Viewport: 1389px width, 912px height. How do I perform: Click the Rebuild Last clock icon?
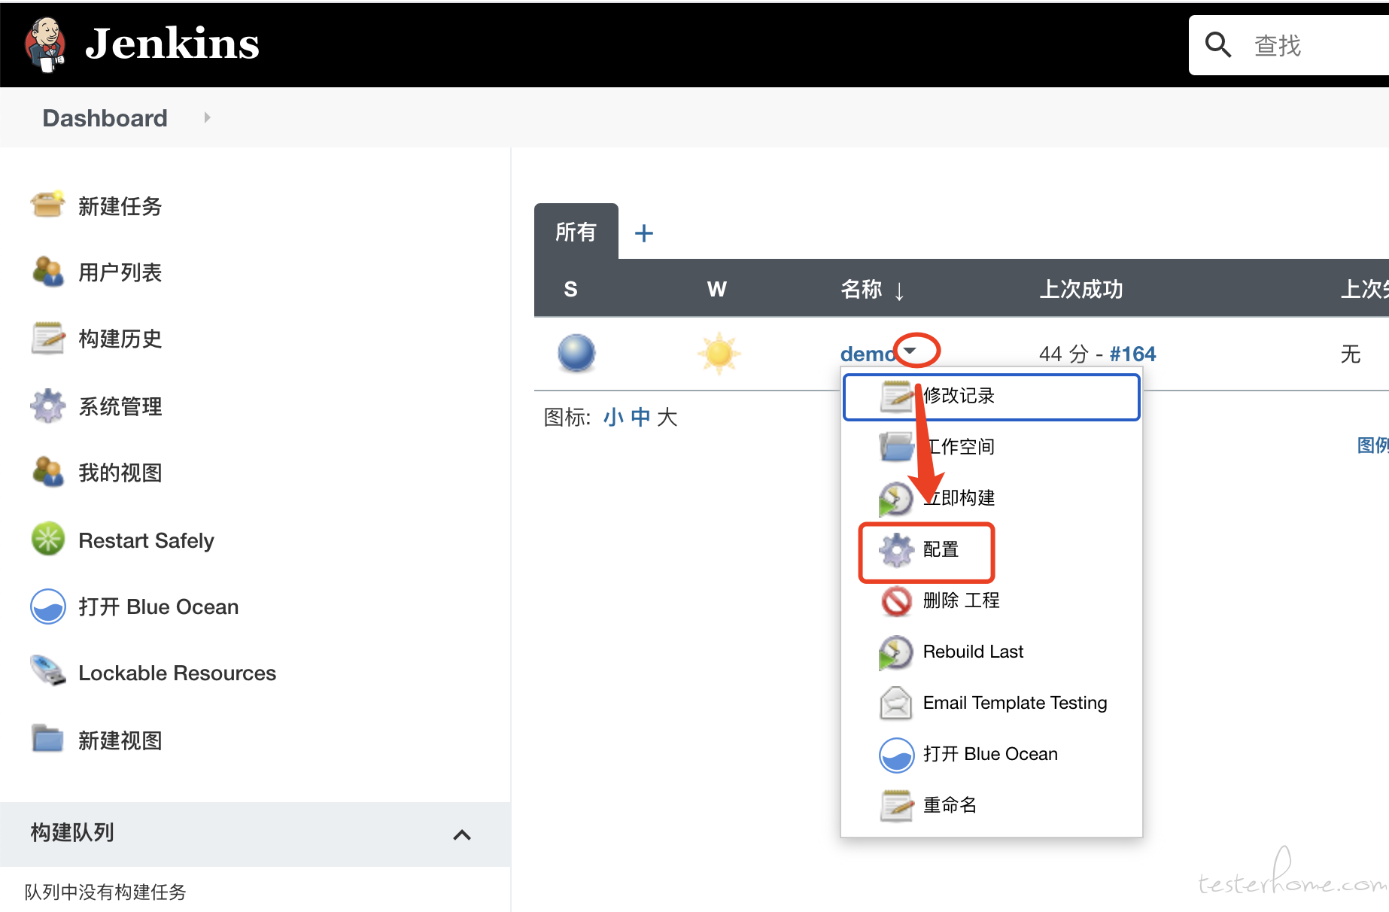[895, 652]
